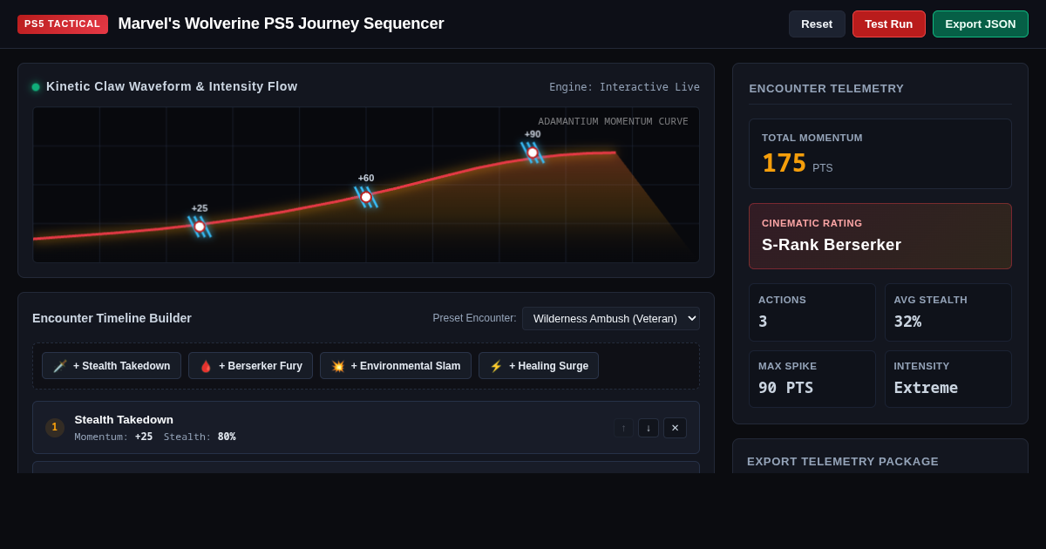This screenshot has width=1046, height=549.
Task: Click the Encounter Telemetry heading
Action: pos(826,88)
